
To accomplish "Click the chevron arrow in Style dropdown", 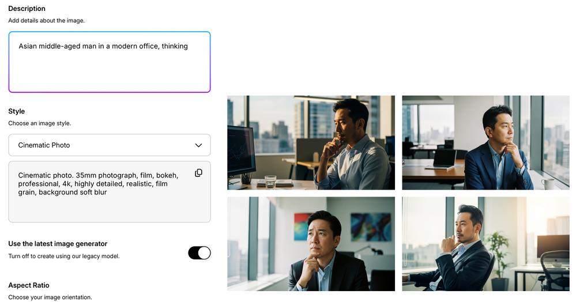I will [198, 145].
